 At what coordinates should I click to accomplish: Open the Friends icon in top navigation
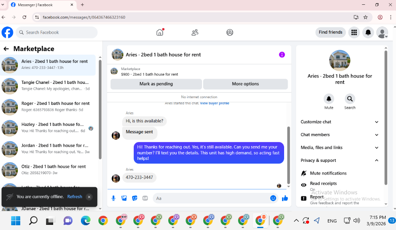(195, 32)
